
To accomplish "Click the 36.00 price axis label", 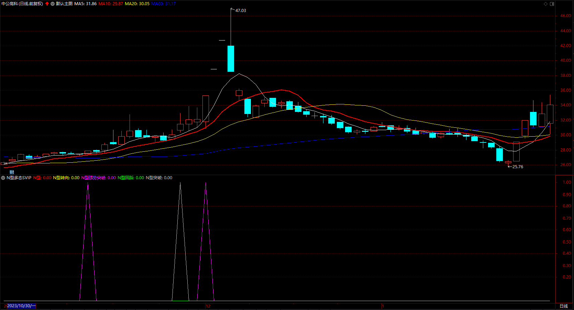I will tap(565, 90).
